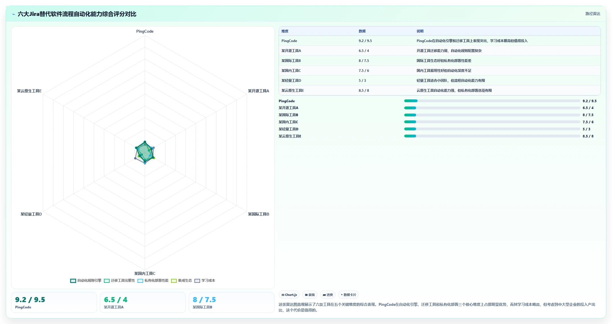Image resolution: width=612 pixels, height=324 pixels.
Task: Click the description 云原生工具自动化能力强，但私有化部署选项有限
Action: pyautogui.click(x=454, y=91)
